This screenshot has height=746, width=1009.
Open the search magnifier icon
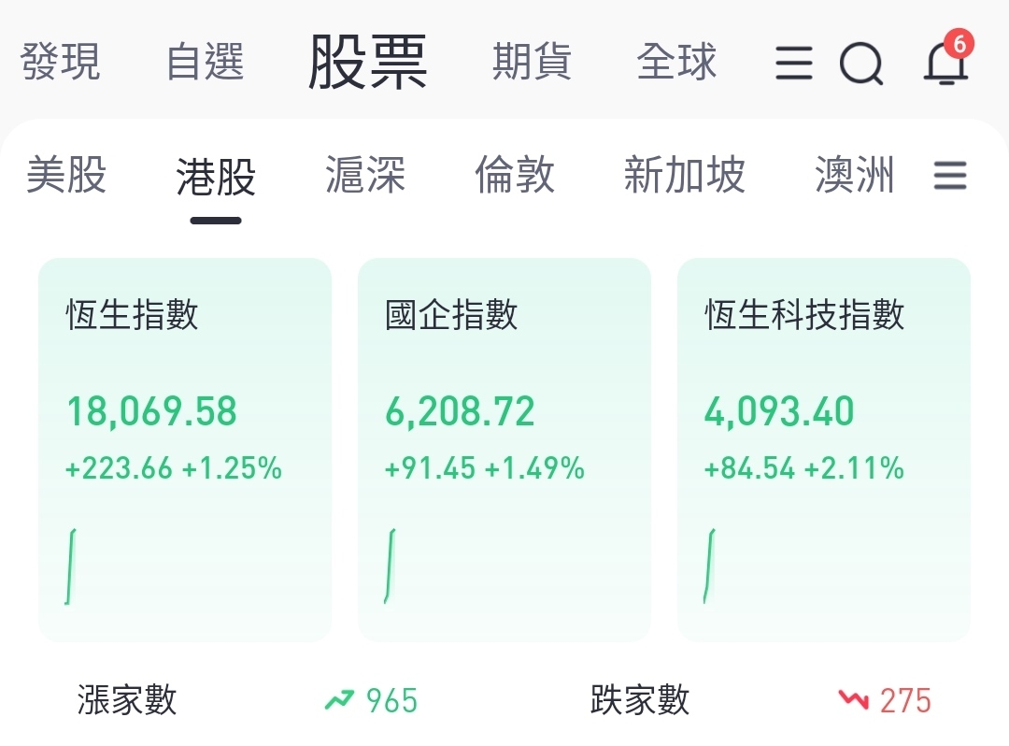pyautogui.click(x=861, y=63)
